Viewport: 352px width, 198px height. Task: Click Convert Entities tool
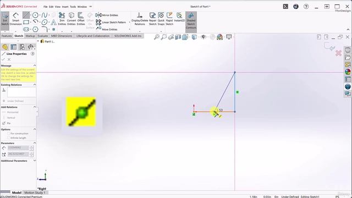click(71, 19)
